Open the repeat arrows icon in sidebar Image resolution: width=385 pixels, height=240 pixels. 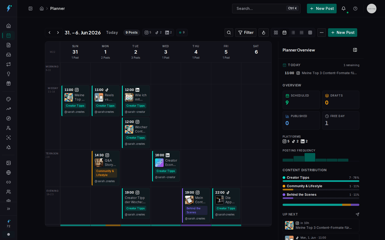click(9, 64)
